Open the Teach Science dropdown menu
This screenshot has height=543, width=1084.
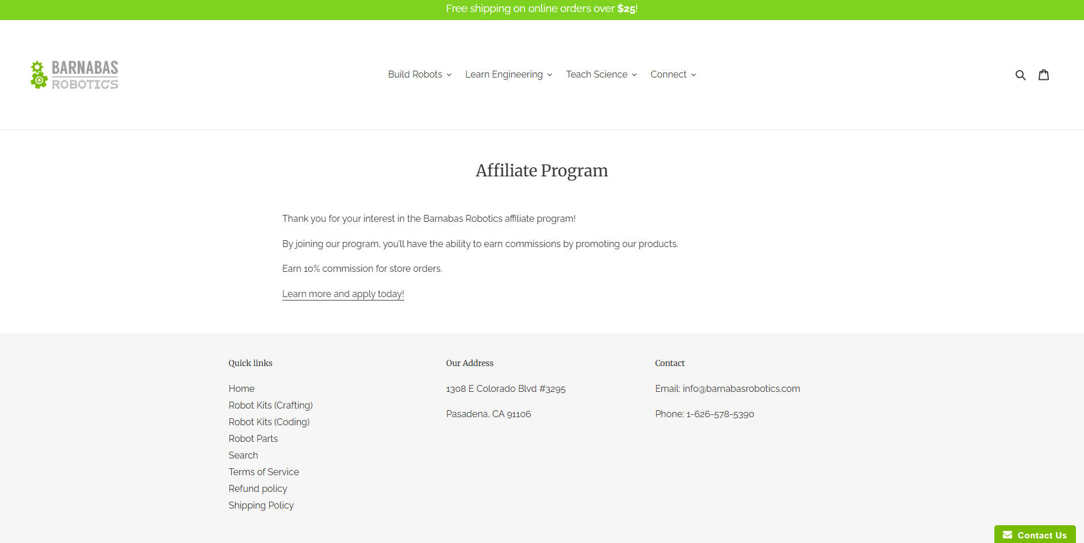coord(601,75)
